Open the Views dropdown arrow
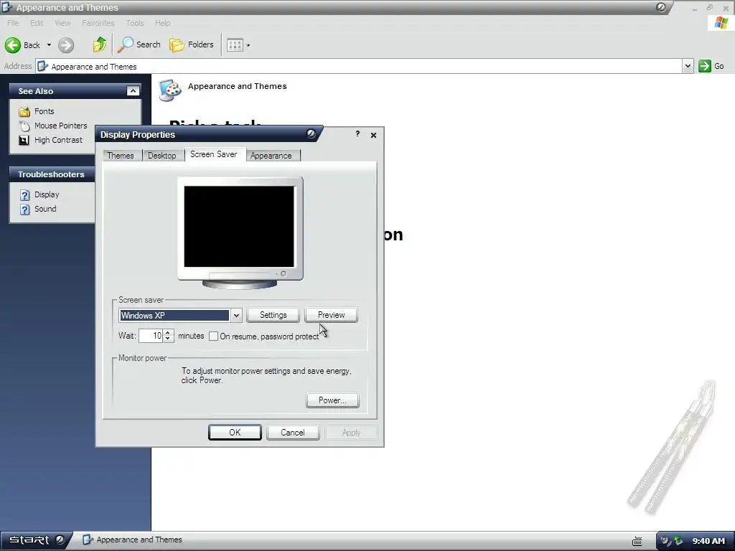Viewport: 735px width, 551px height. coord(248,45)
